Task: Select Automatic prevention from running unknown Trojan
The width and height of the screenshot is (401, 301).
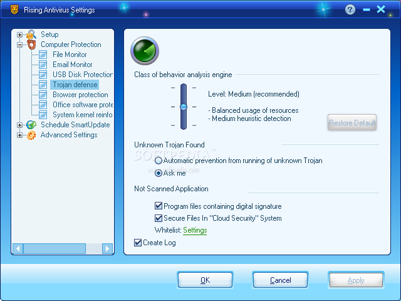Action: coord(159,161)
